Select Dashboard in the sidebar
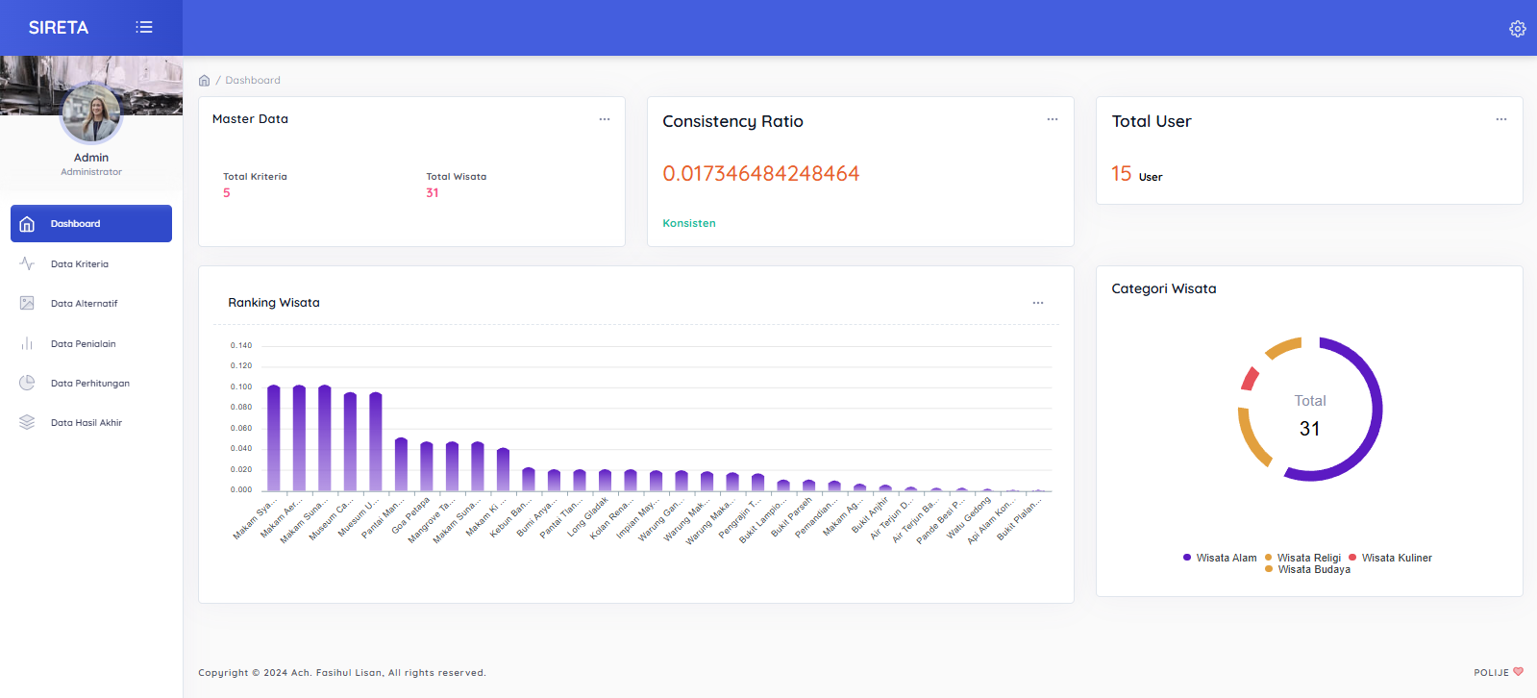The height and width of the screenshot is (698, 1537). (x=91, y=223)
